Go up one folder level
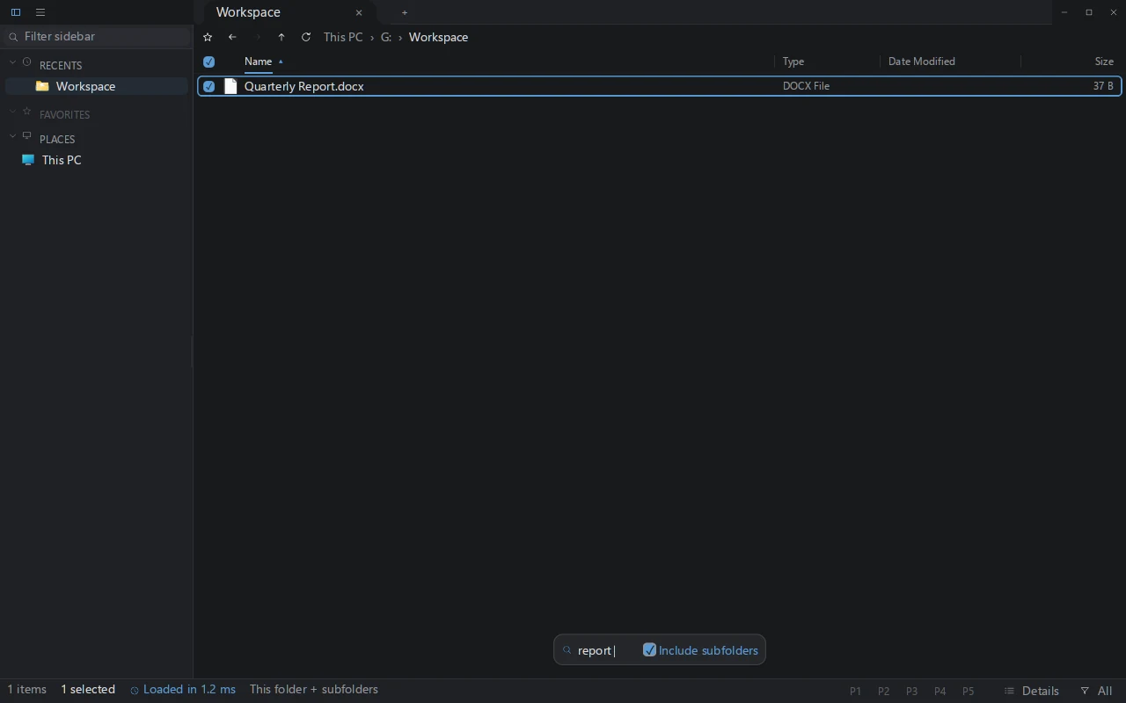 point(281,37)
